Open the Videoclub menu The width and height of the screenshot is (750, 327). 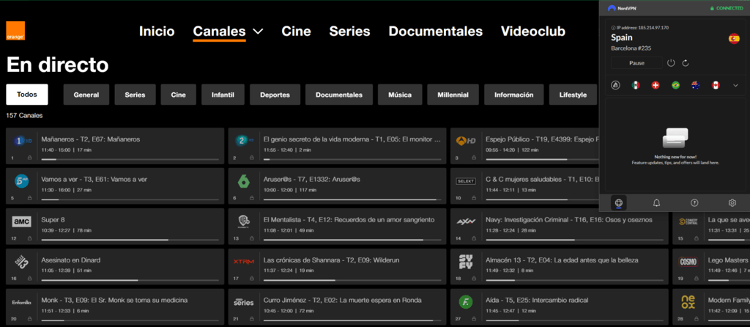pyautogui.click(x=533, y=32)
